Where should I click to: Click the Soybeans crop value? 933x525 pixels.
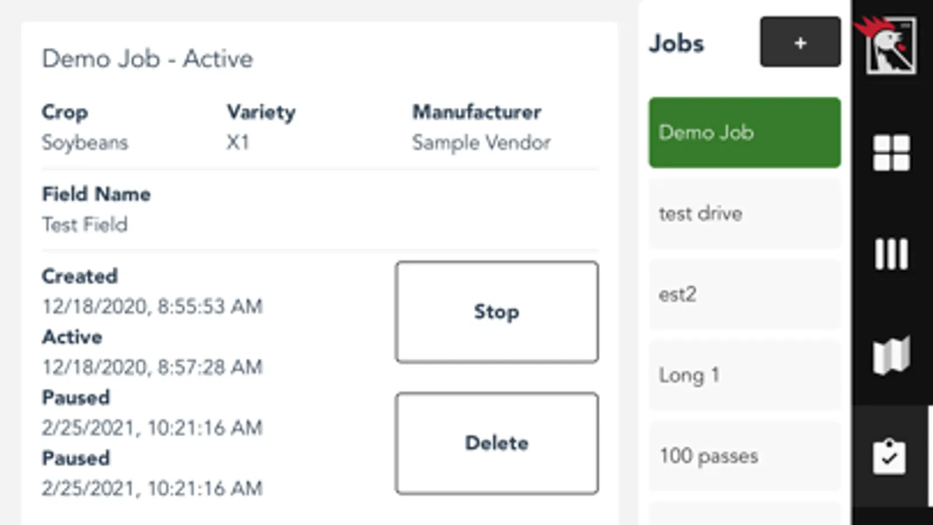[x=85, y=142]
